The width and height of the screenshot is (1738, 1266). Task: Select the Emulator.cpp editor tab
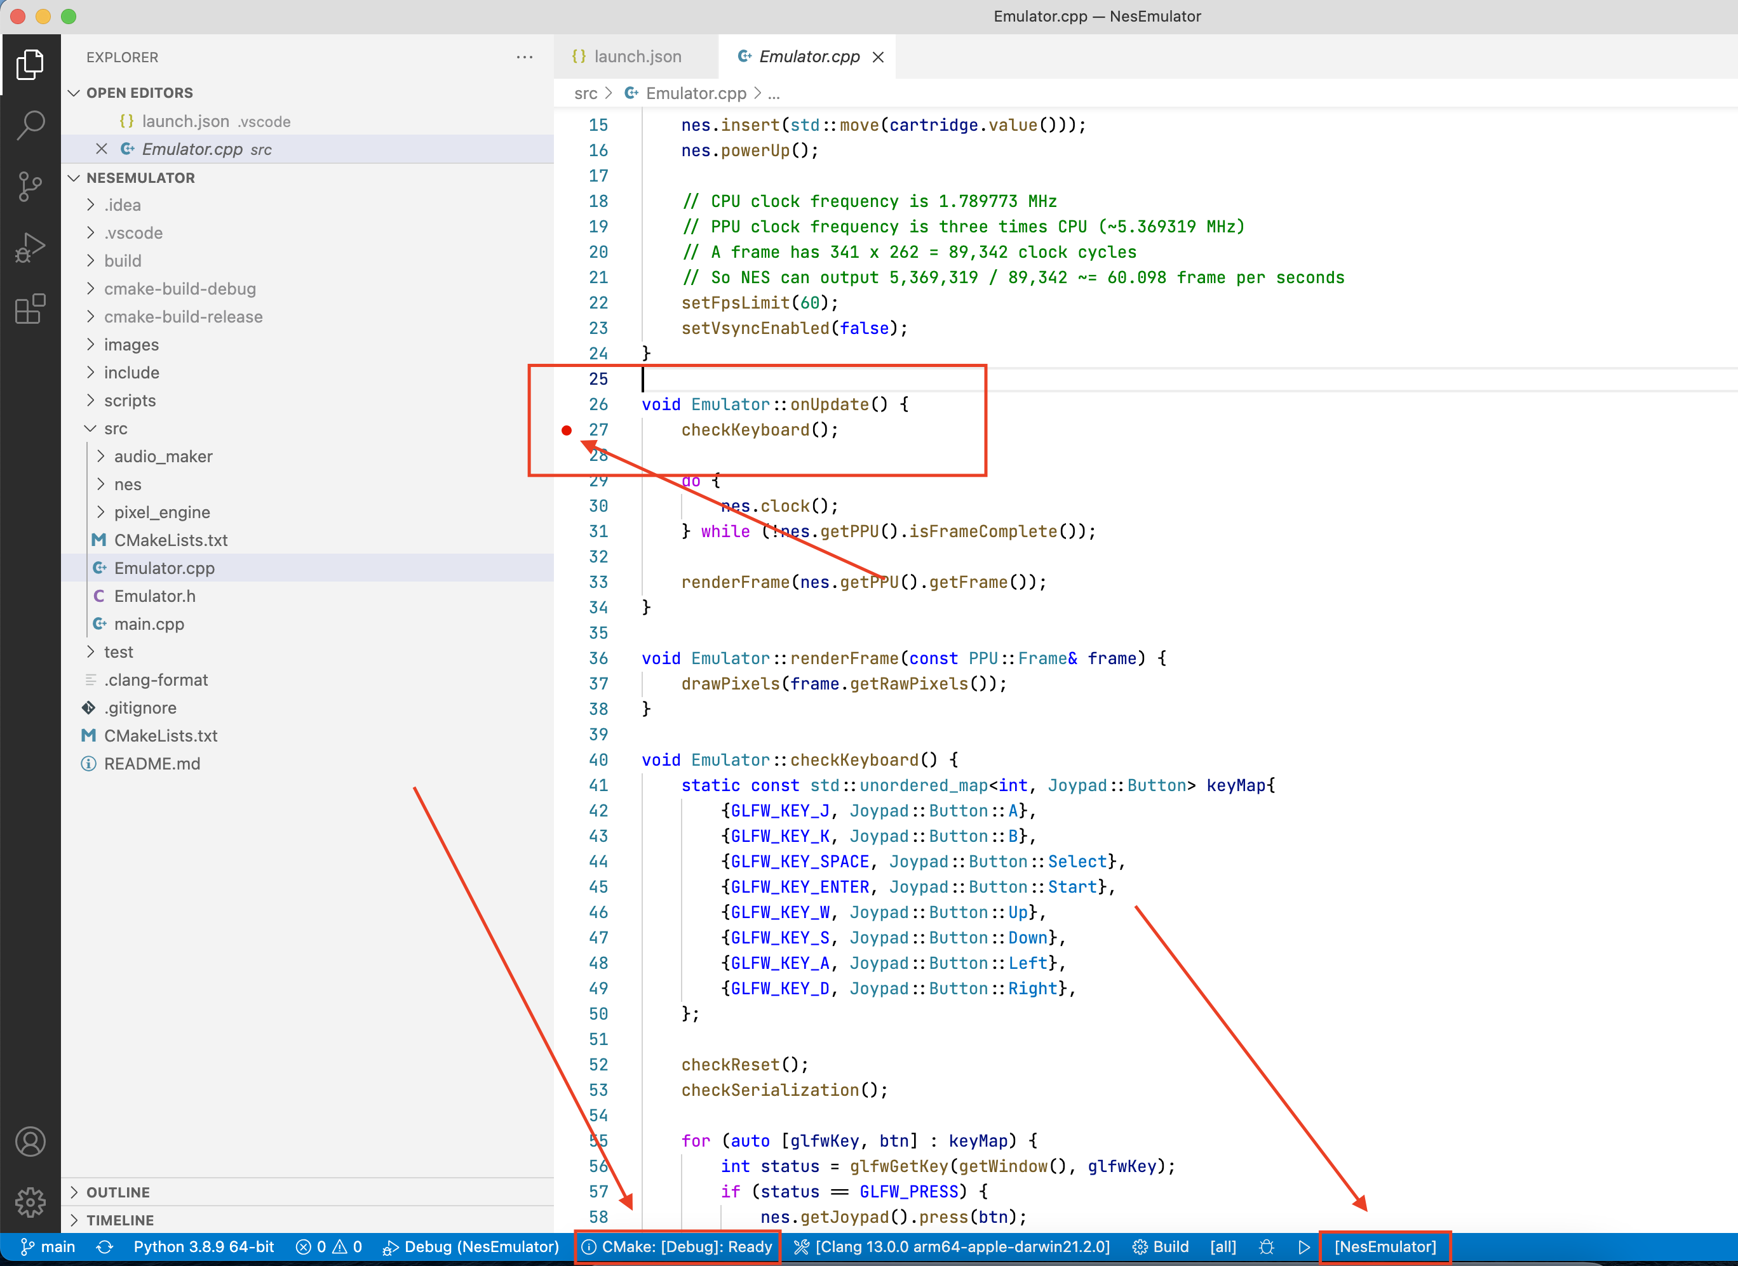point(807,57)
